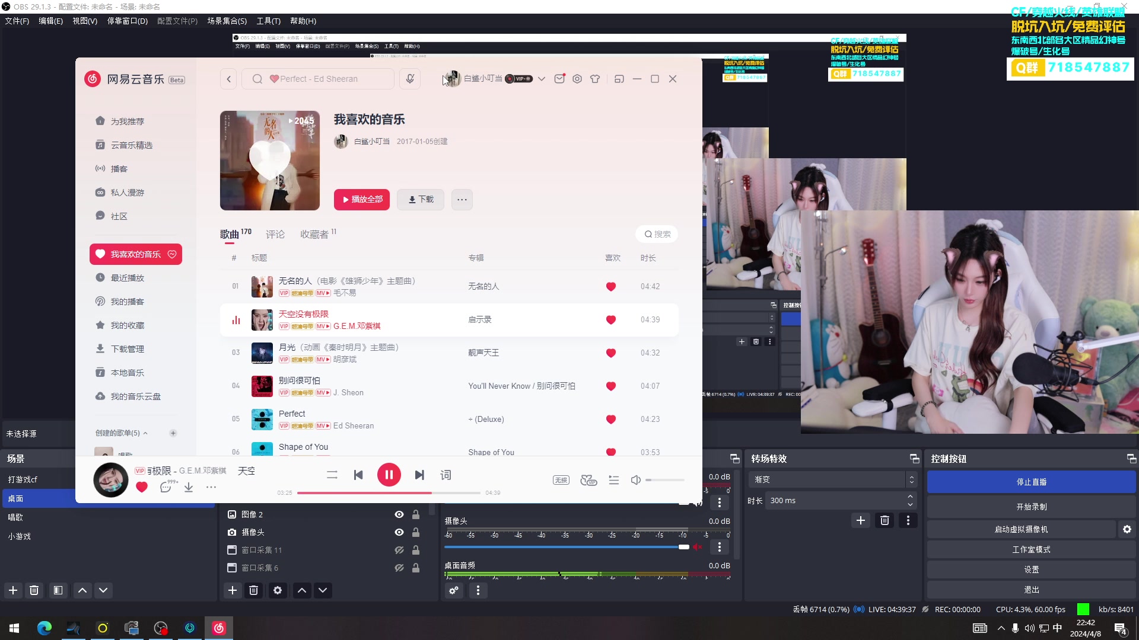Open the play queue list icon
This screenshot has height=640, width=1139.
[x=614, y=480]
